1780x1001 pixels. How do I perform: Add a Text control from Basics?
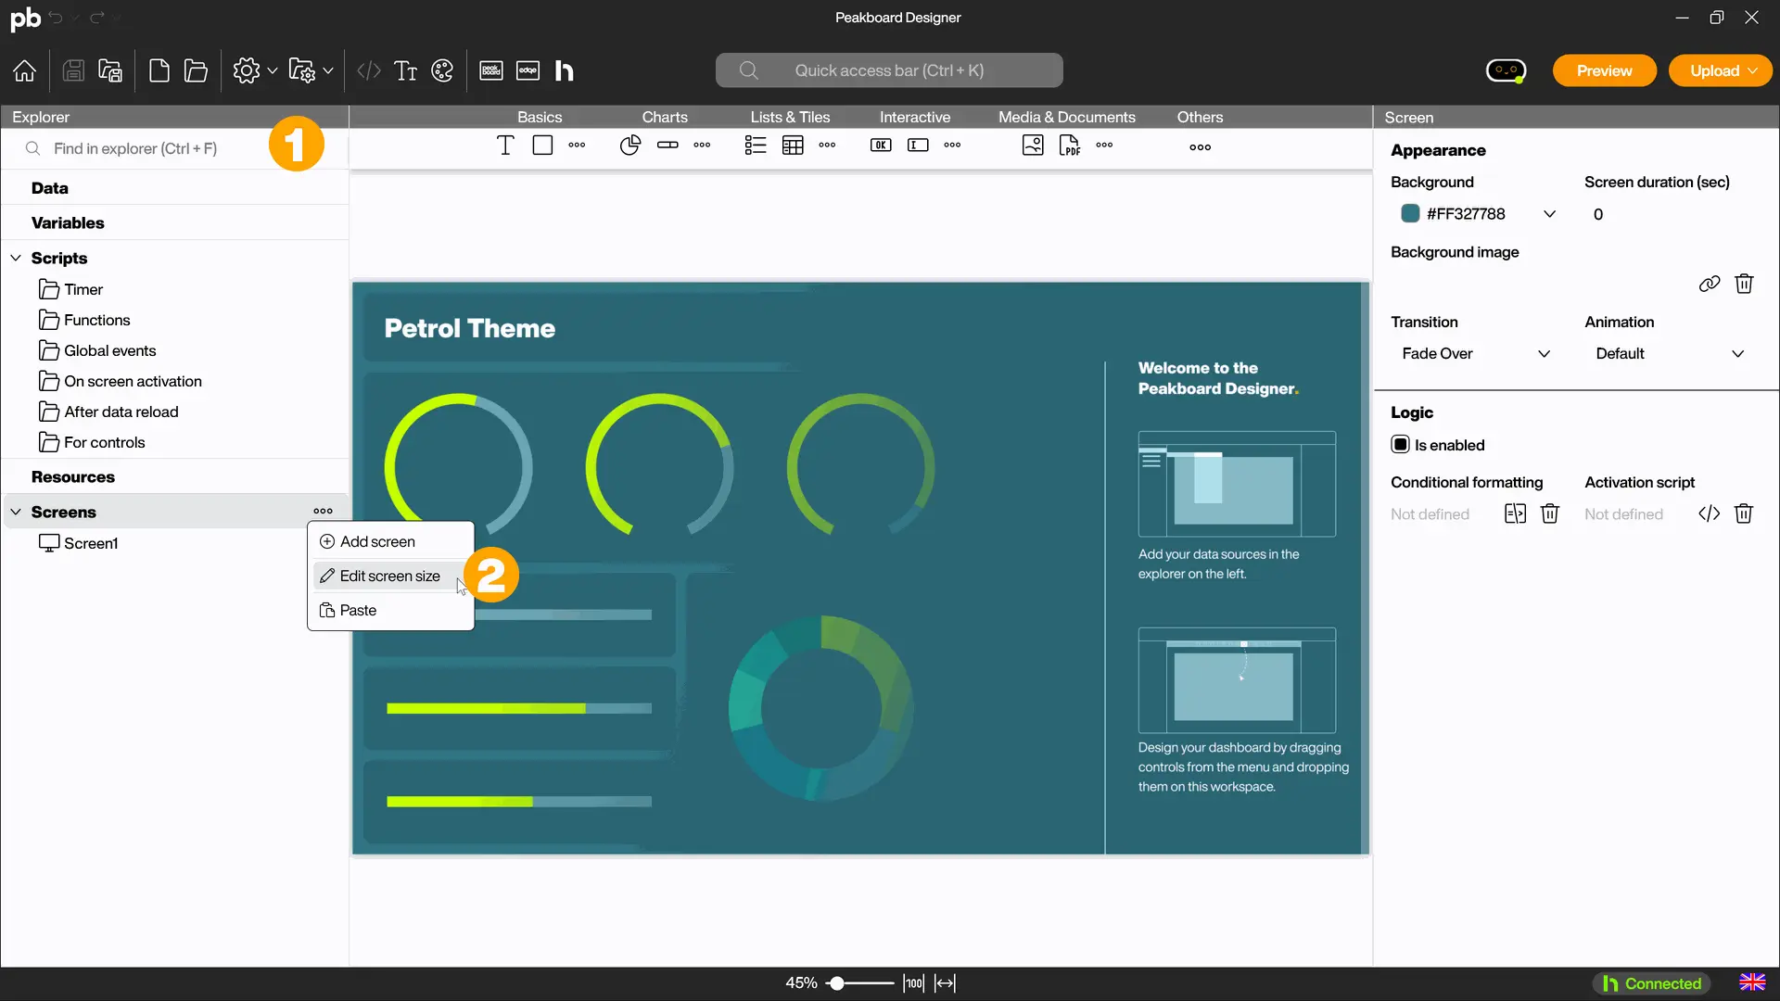505,146
